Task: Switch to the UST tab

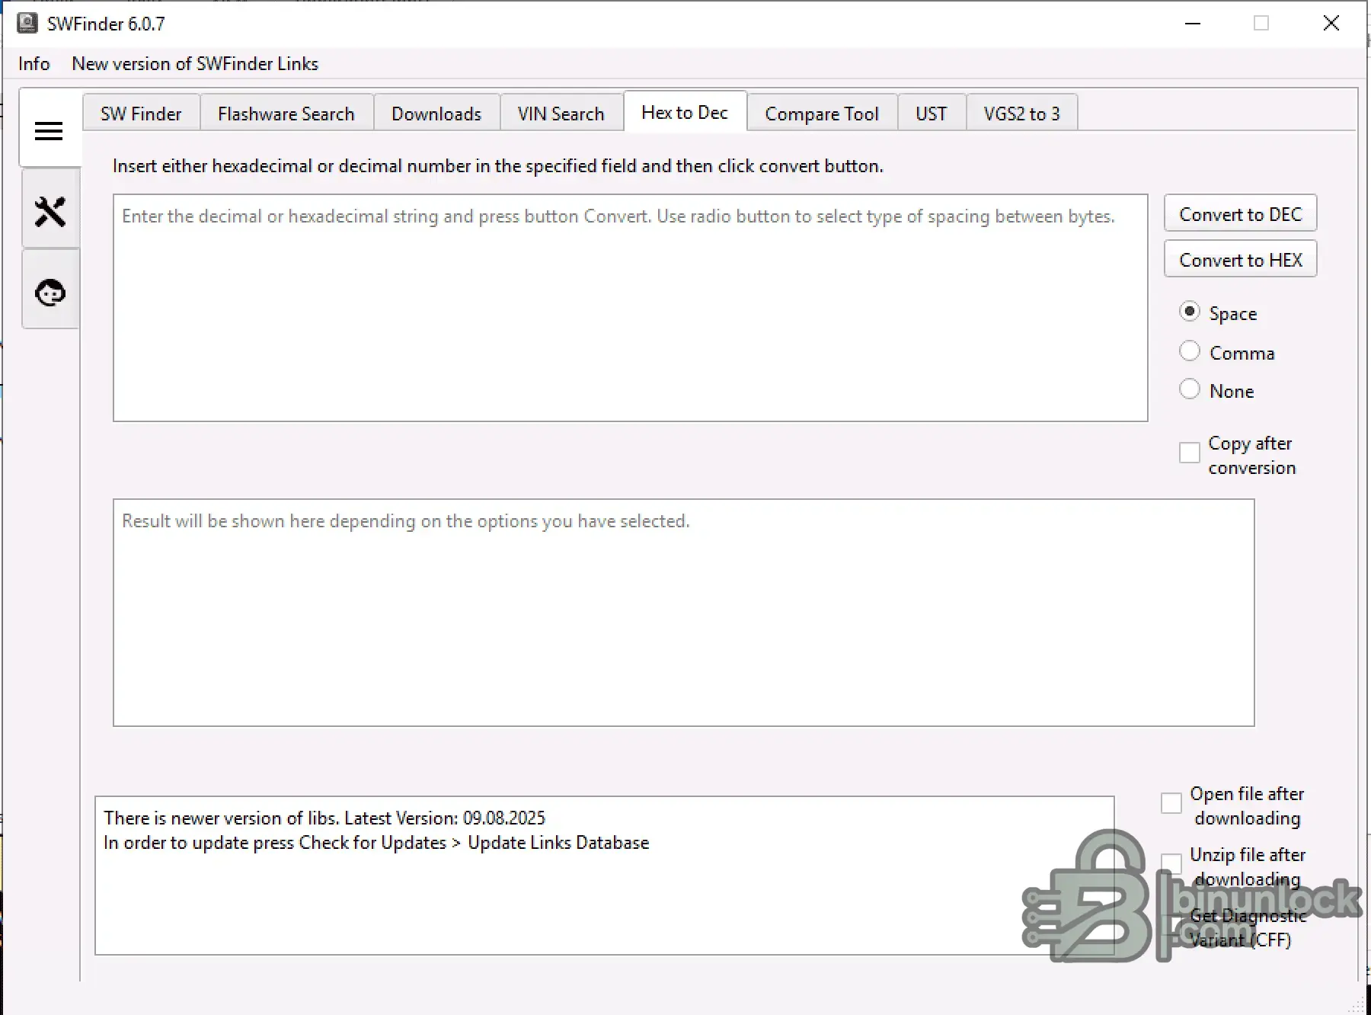Action: [x=932, y=114]
